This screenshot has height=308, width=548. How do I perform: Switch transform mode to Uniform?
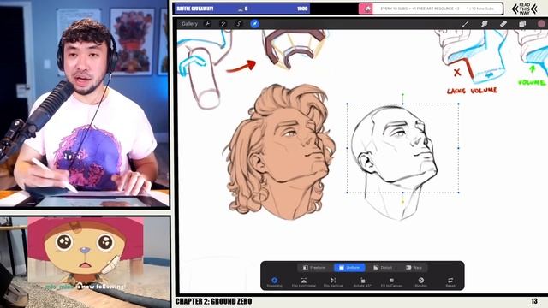click(x=349, y=268)
